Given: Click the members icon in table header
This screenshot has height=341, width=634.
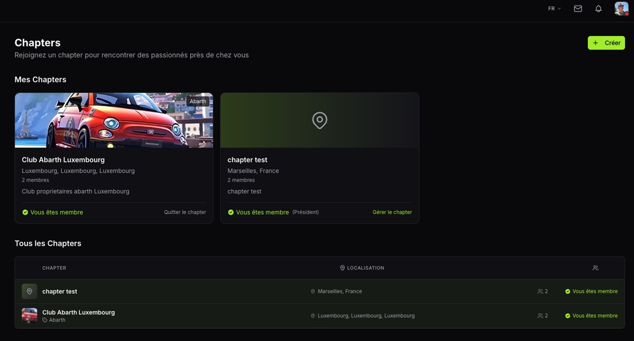Looking at the screenshot, I should tap(595, 268).
